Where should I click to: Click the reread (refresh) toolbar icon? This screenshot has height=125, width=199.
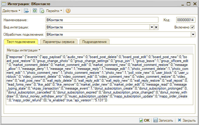coord(35,11)
